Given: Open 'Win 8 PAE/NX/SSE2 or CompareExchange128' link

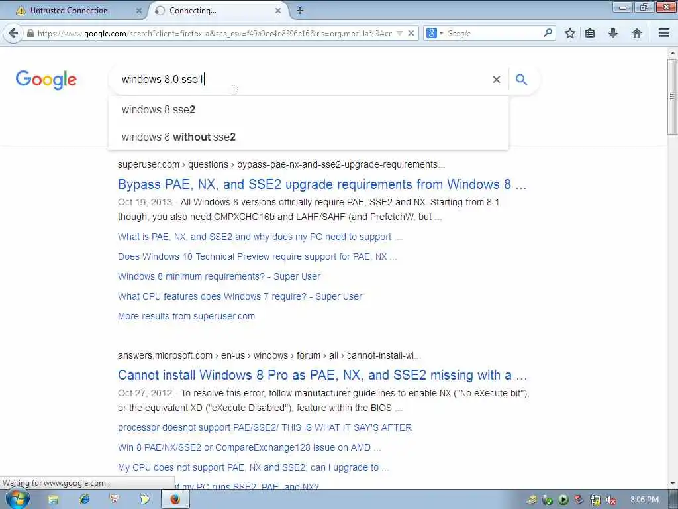Looking at the screenshot, I should coord(249,447).
